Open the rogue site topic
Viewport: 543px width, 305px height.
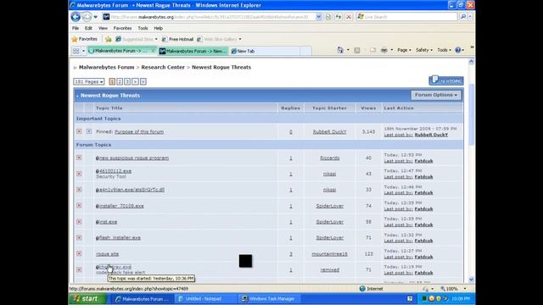[108, 254]
